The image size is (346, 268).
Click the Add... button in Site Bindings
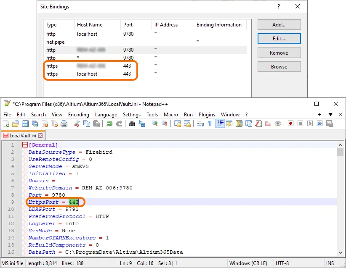279,25
